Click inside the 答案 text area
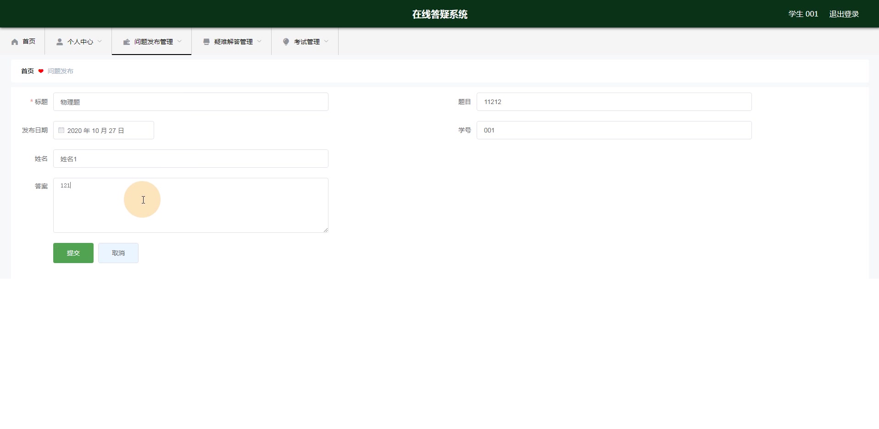The height and width of the screenshot is (429, 879). [x=191, y=205]
